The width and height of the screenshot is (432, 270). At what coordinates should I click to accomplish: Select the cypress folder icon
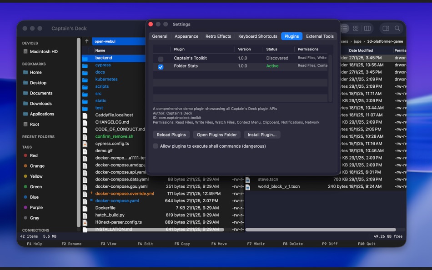[x=85, y=65]
